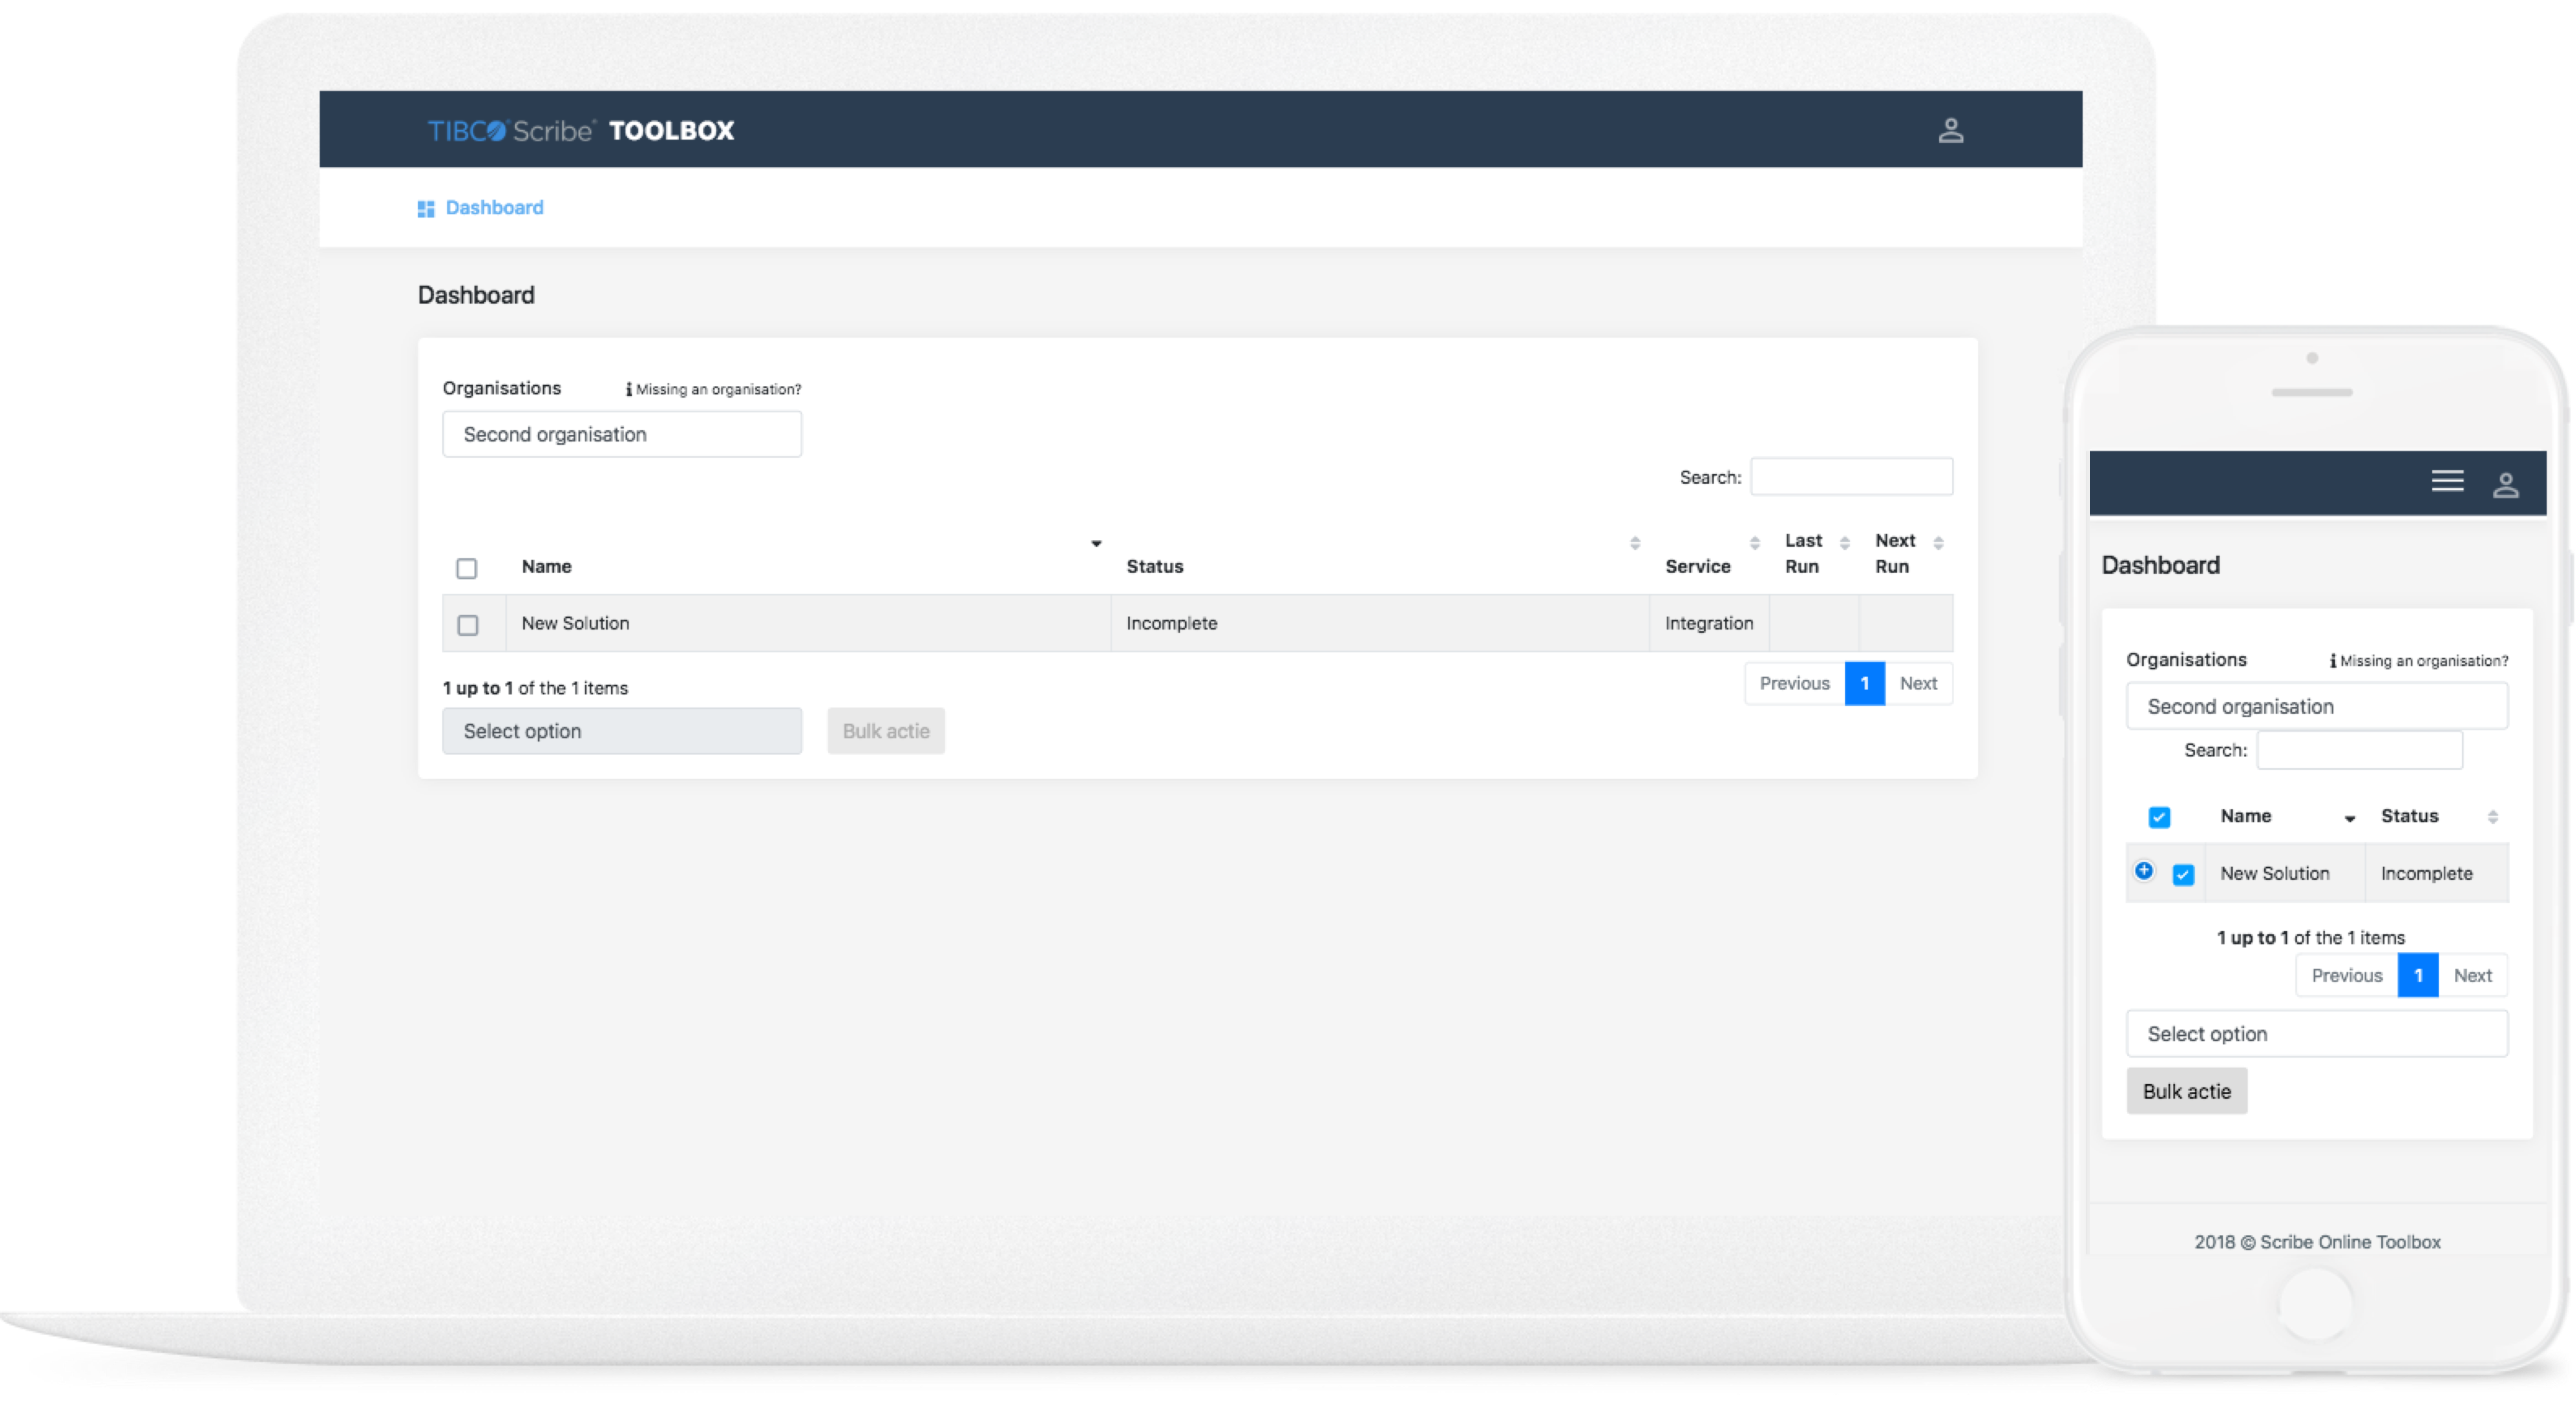The height and width of the screenshot is (1404, 2576).
Task: Open user profile icon in laptop header
Action: coord(1950,130)
